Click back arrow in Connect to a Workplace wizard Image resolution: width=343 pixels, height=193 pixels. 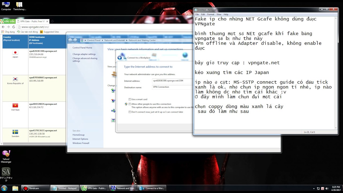click(120, 57)
